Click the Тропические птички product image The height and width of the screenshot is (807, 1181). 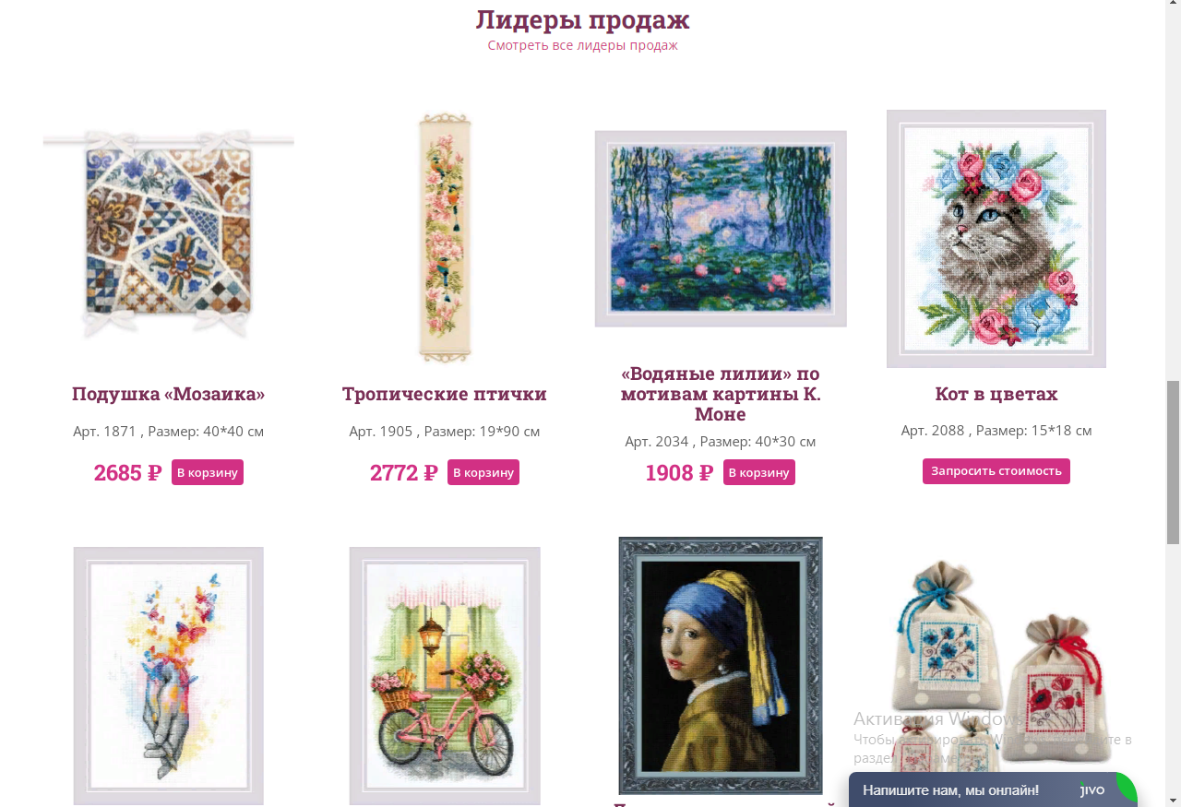pyautogui.click(x=445, y=238)
